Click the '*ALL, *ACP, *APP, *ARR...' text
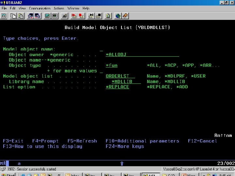Screen dimensions: 235x176 coord(183,66)
